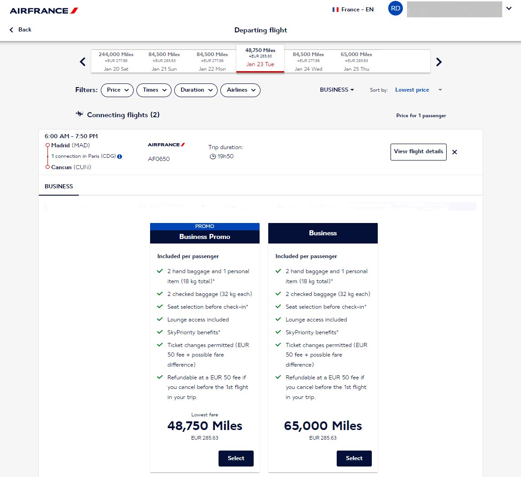This screenshot has width=521, height=477.
Task: Go back using the Back link
Action: tap(21, 30)
